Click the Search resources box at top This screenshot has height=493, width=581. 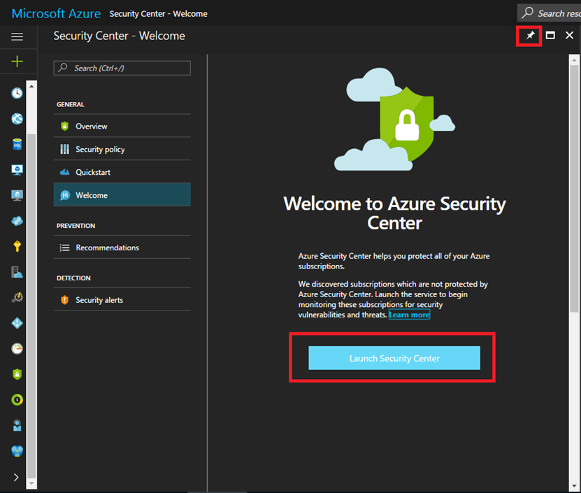(549, 13)
